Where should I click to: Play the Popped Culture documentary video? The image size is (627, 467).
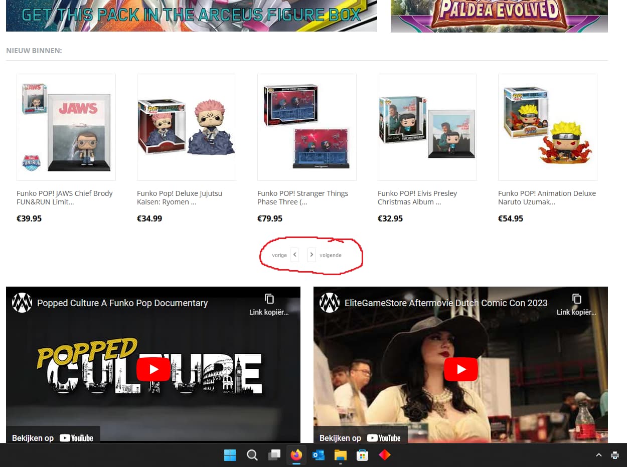tap(153, 369)
